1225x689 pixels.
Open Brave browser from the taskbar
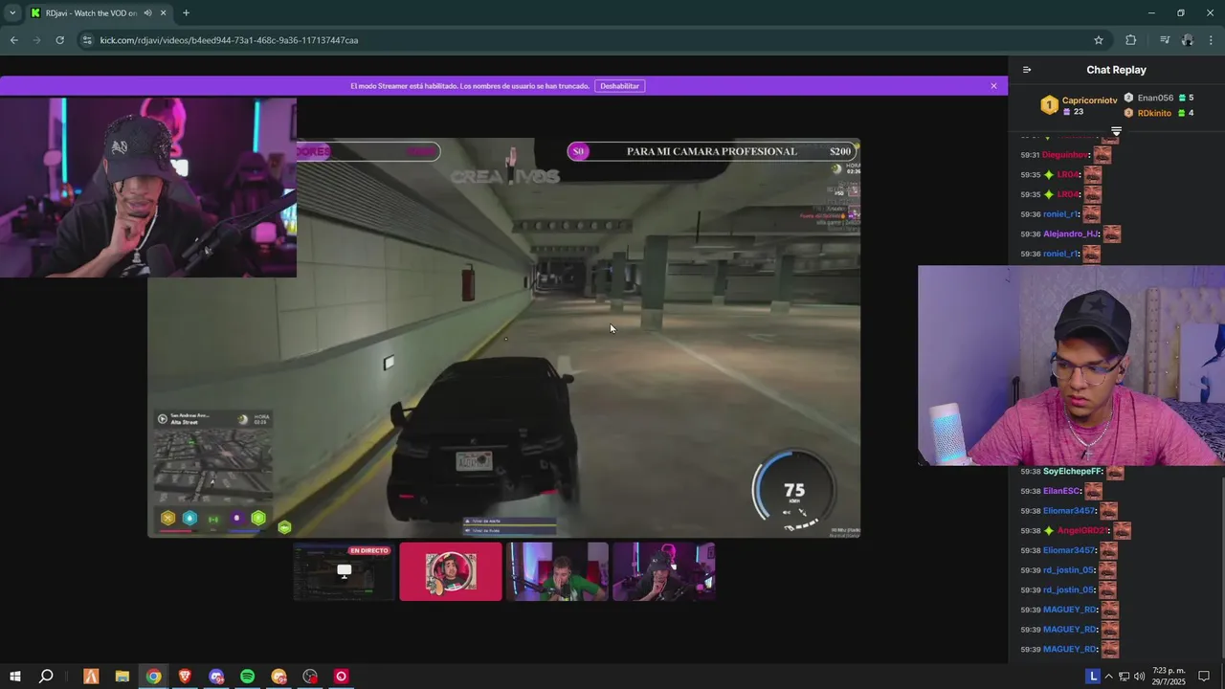click(185, 677)
